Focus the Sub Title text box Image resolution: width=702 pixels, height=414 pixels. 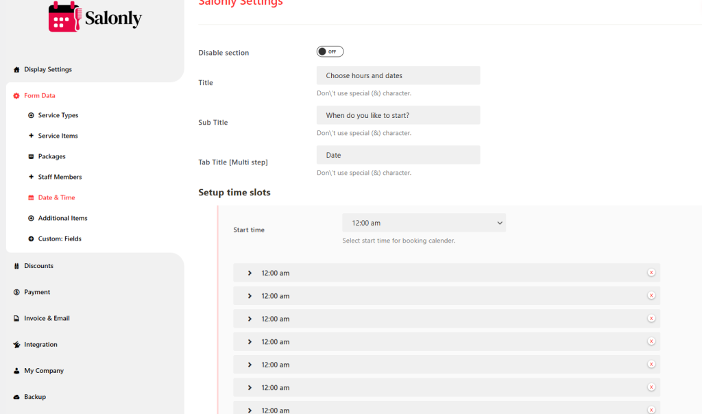(398, 115)
